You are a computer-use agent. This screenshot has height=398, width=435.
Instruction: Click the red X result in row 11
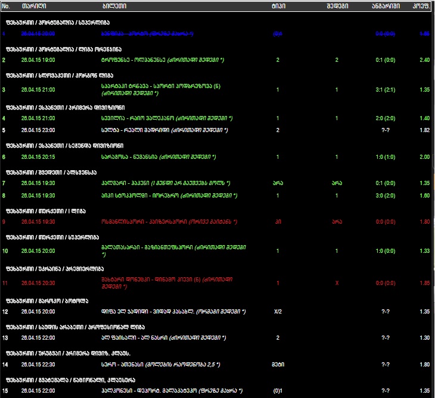pyautogui.click(x=337, y=283)
